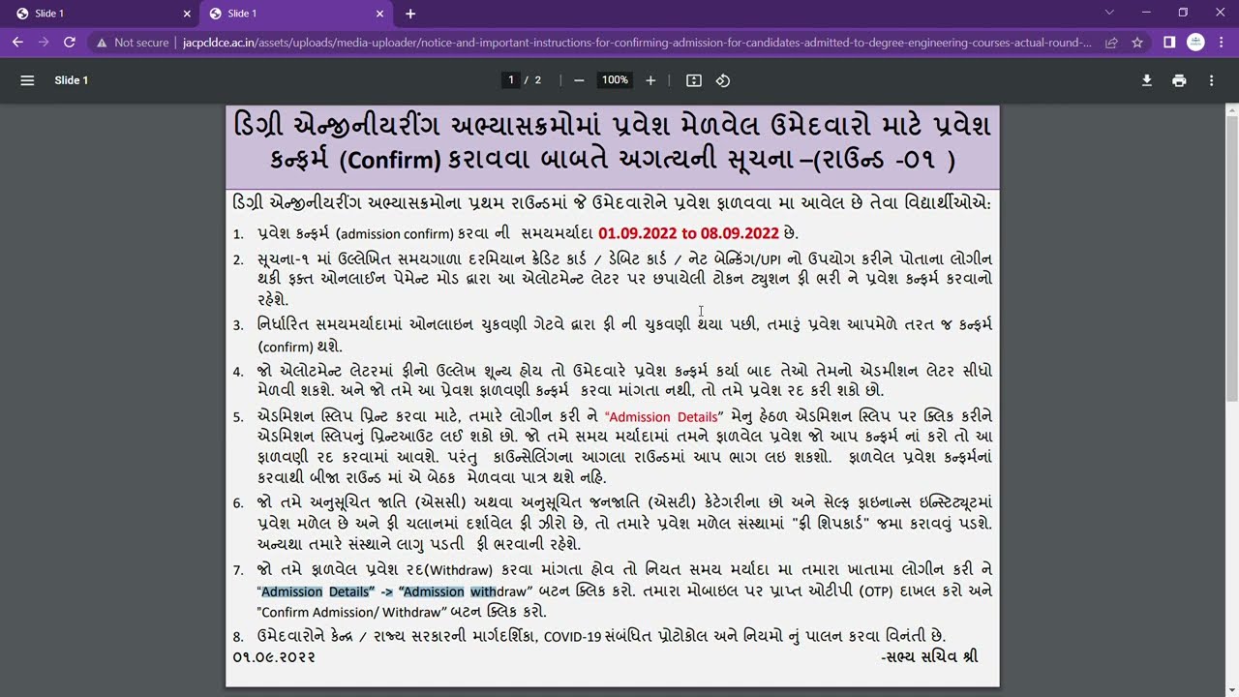Zoom out of the PDF document
Screen dimensions: 1239x697
579,80
